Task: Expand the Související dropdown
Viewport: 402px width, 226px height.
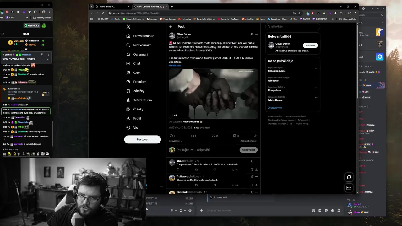Action: click(x=175, y=141)
